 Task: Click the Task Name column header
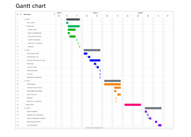point(27,14)
